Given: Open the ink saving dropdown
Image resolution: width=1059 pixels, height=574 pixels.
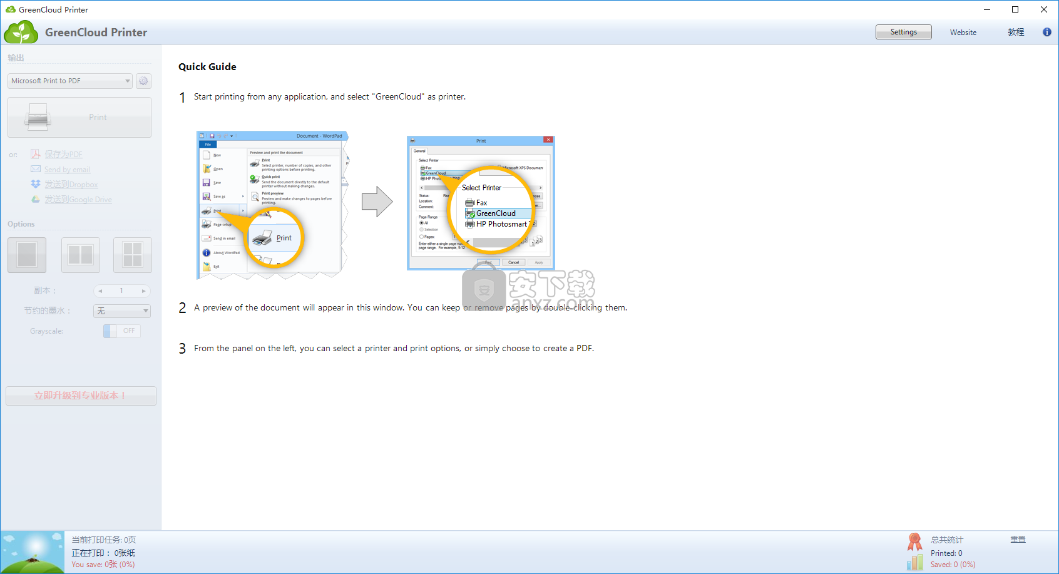Looking at the screenshot, I should point(122,310).
